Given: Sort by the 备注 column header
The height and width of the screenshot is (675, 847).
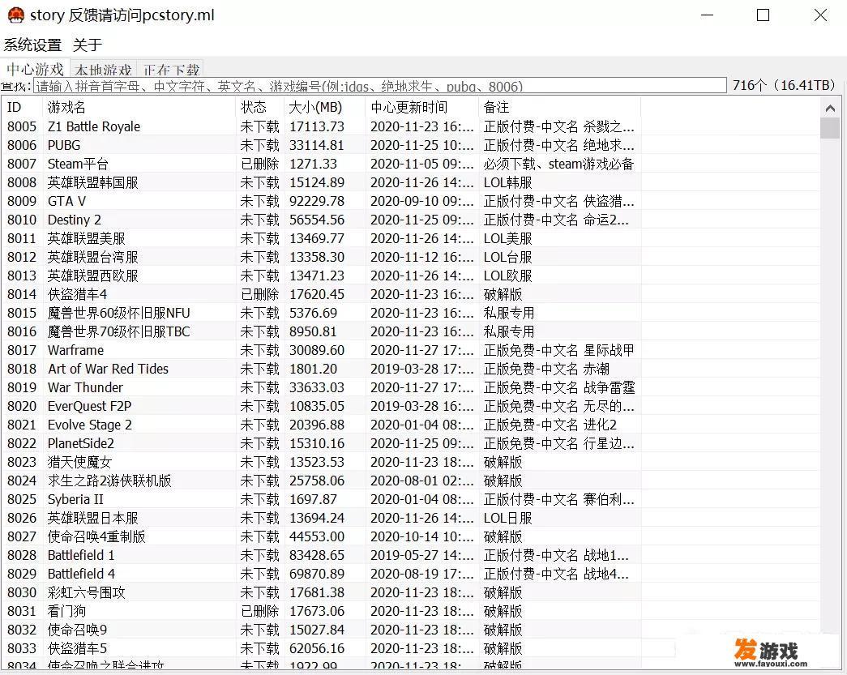Looking at the screenshot, I should pyautogui.click(x=559, y=107).
